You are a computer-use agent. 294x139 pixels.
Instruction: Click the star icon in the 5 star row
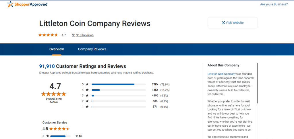tap(87, 84)
